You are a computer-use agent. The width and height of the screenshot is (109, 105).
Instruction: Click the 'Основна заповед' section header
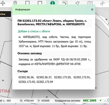(x=30, y=53)
